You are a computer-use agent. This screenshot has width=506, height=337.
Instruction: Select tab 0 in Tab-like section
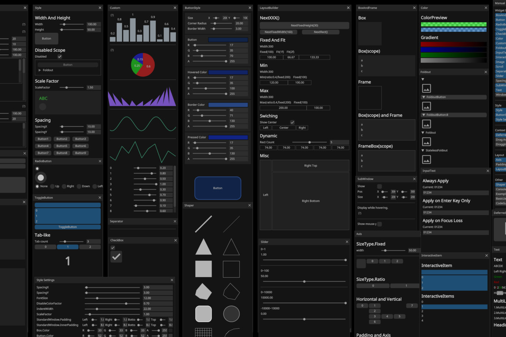[45, 247]
